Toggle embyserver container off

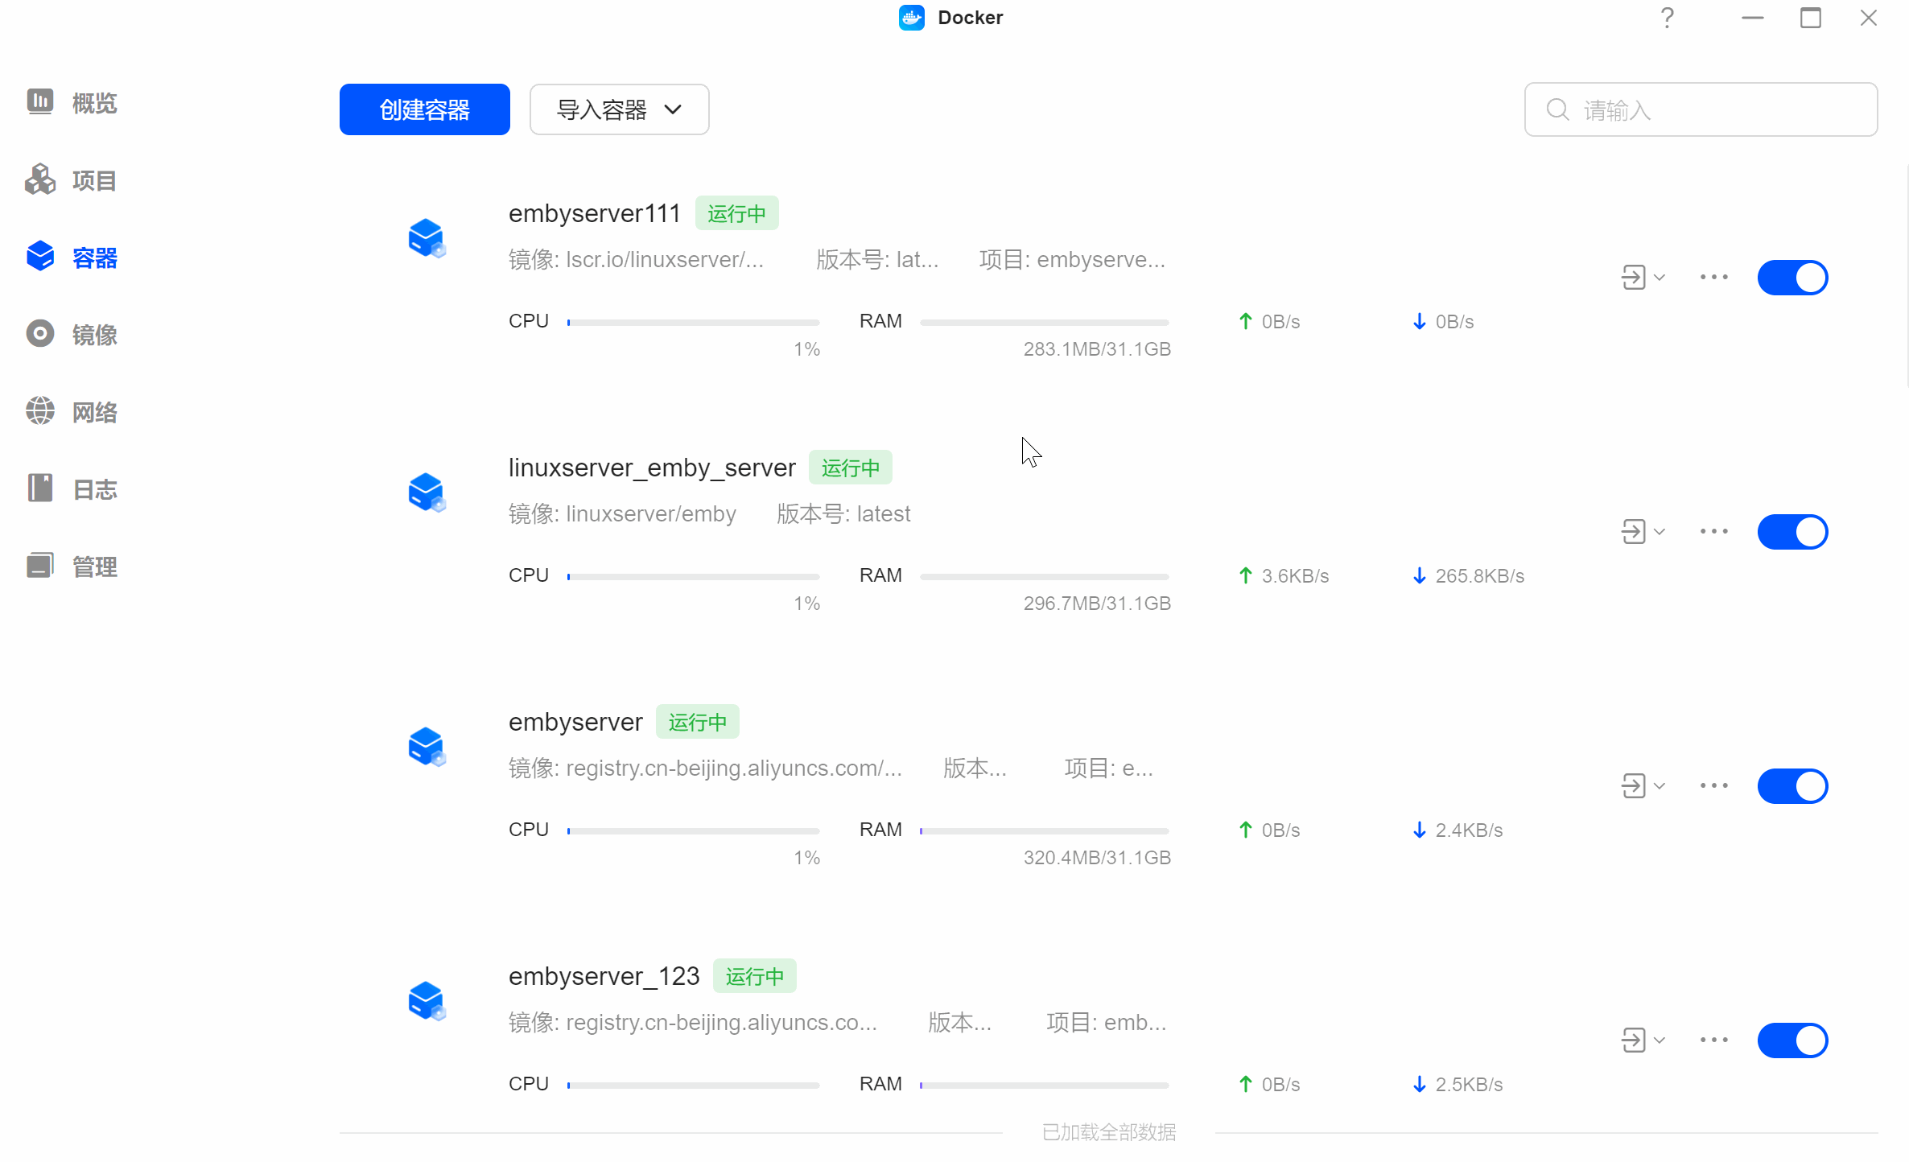pos(1792,786)
